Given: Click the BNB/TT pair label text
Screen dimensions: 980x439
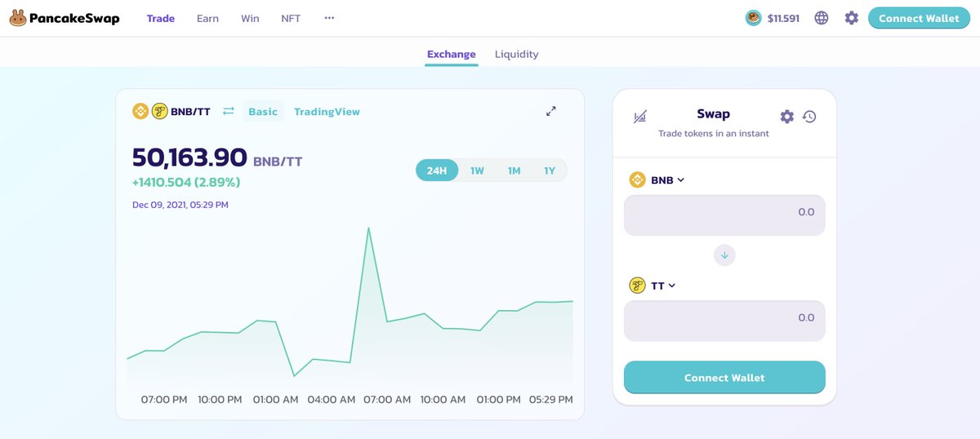Looking at the screenshot, I should pyautogui.click(x=190, y=111).
